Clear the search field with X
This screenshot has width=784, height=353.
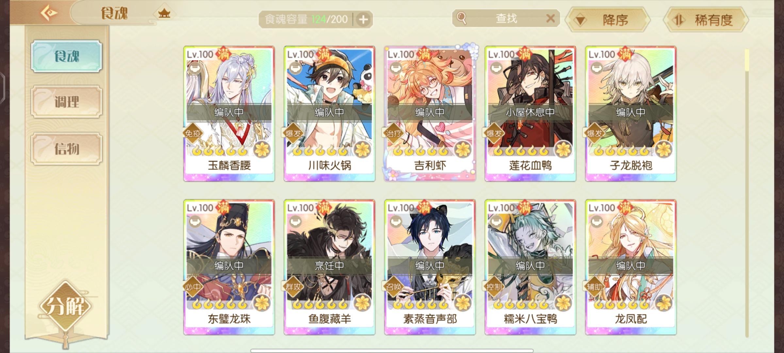coord(550,18)
